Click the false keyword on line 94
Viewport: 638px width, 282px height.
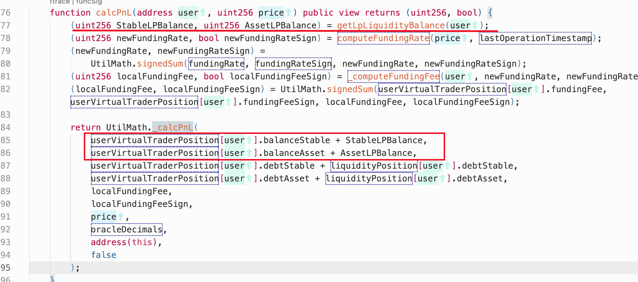point(103,255)
